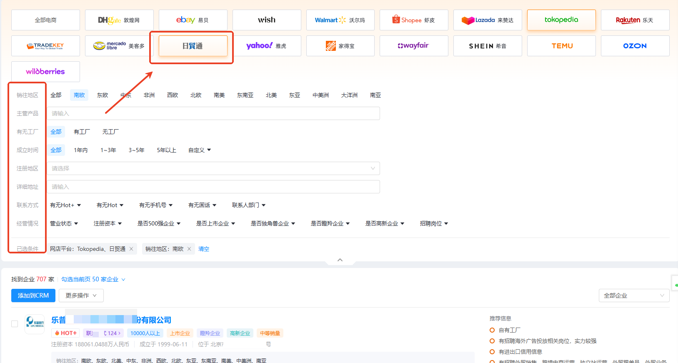The height and width of the screenshot is (363, 678).
Task: Select the Mercado Libre 美客多 platform
Action: [x=119, y=46]
